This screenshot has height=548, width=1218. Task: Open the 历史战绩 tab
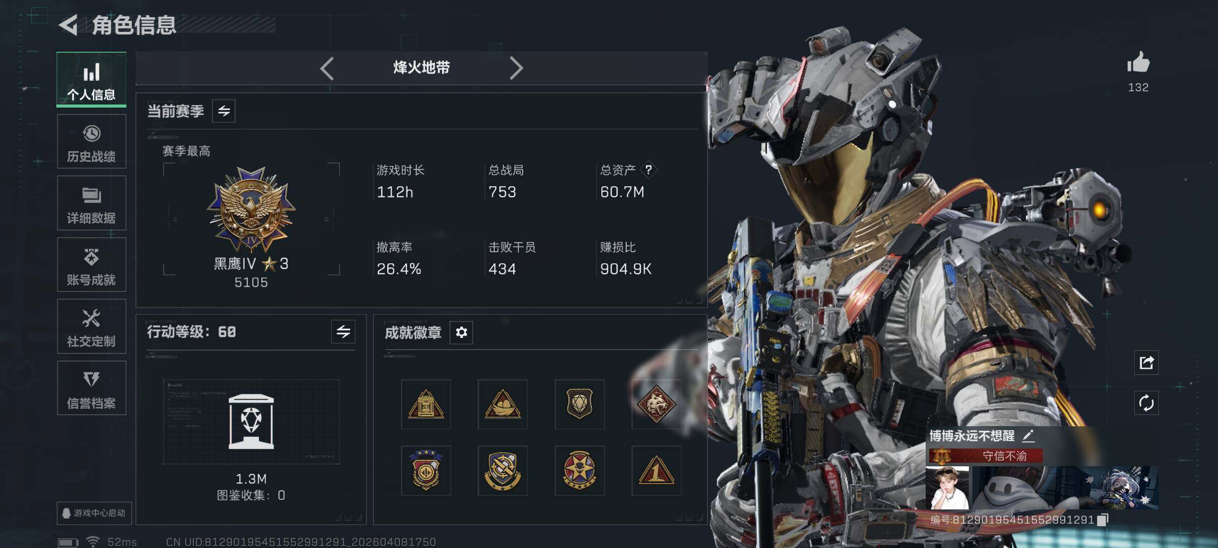(91, 142)
